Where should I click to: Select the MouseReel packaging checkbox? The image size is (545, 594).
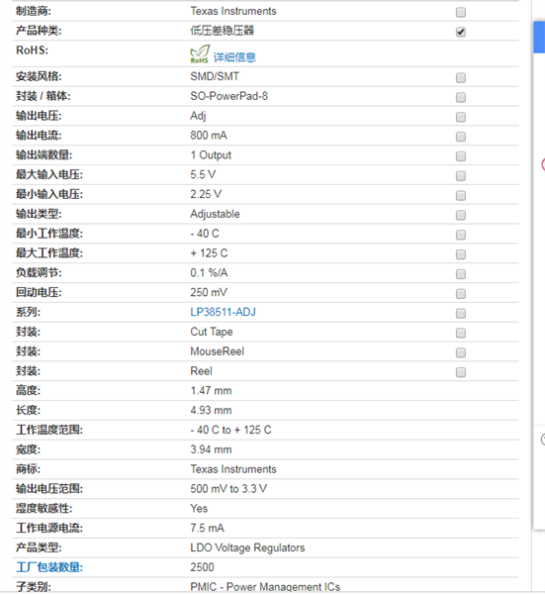[461, 352]
